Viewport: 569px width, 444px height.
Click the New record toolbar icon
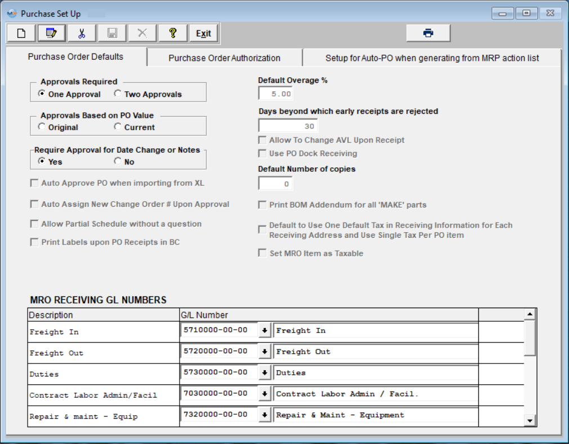(21, 33)
